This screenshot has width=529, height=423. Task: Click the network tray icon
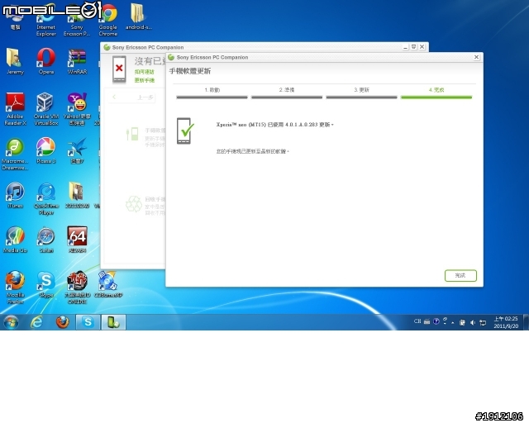click(x=483, y=322)
